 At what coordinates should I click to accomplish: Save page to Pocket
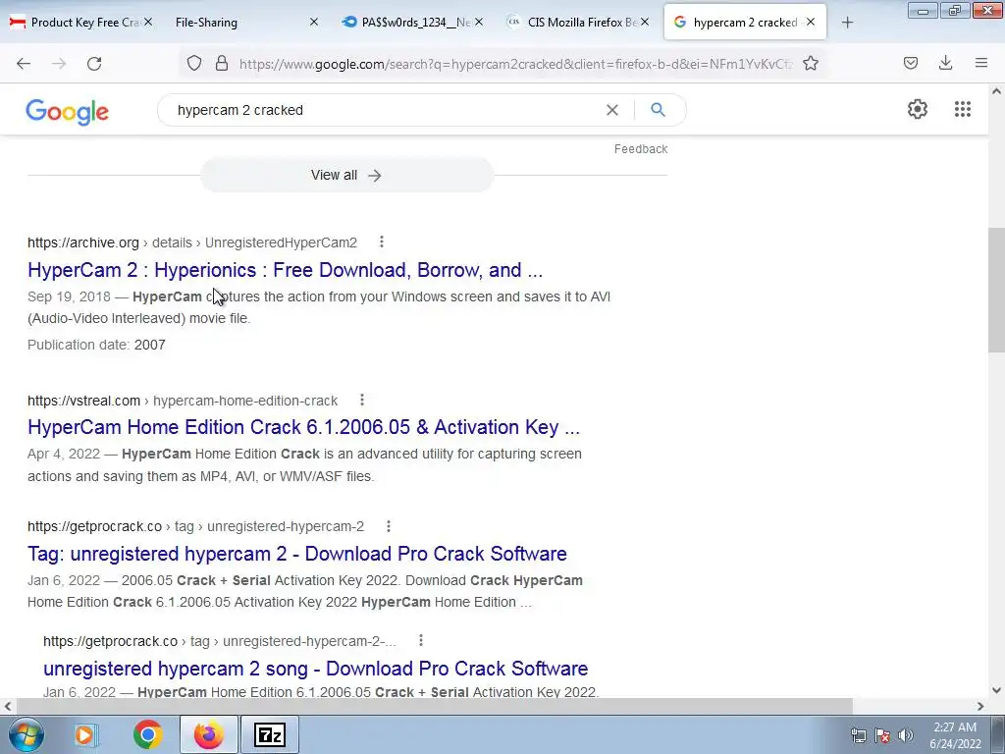(x=911, y=63)
